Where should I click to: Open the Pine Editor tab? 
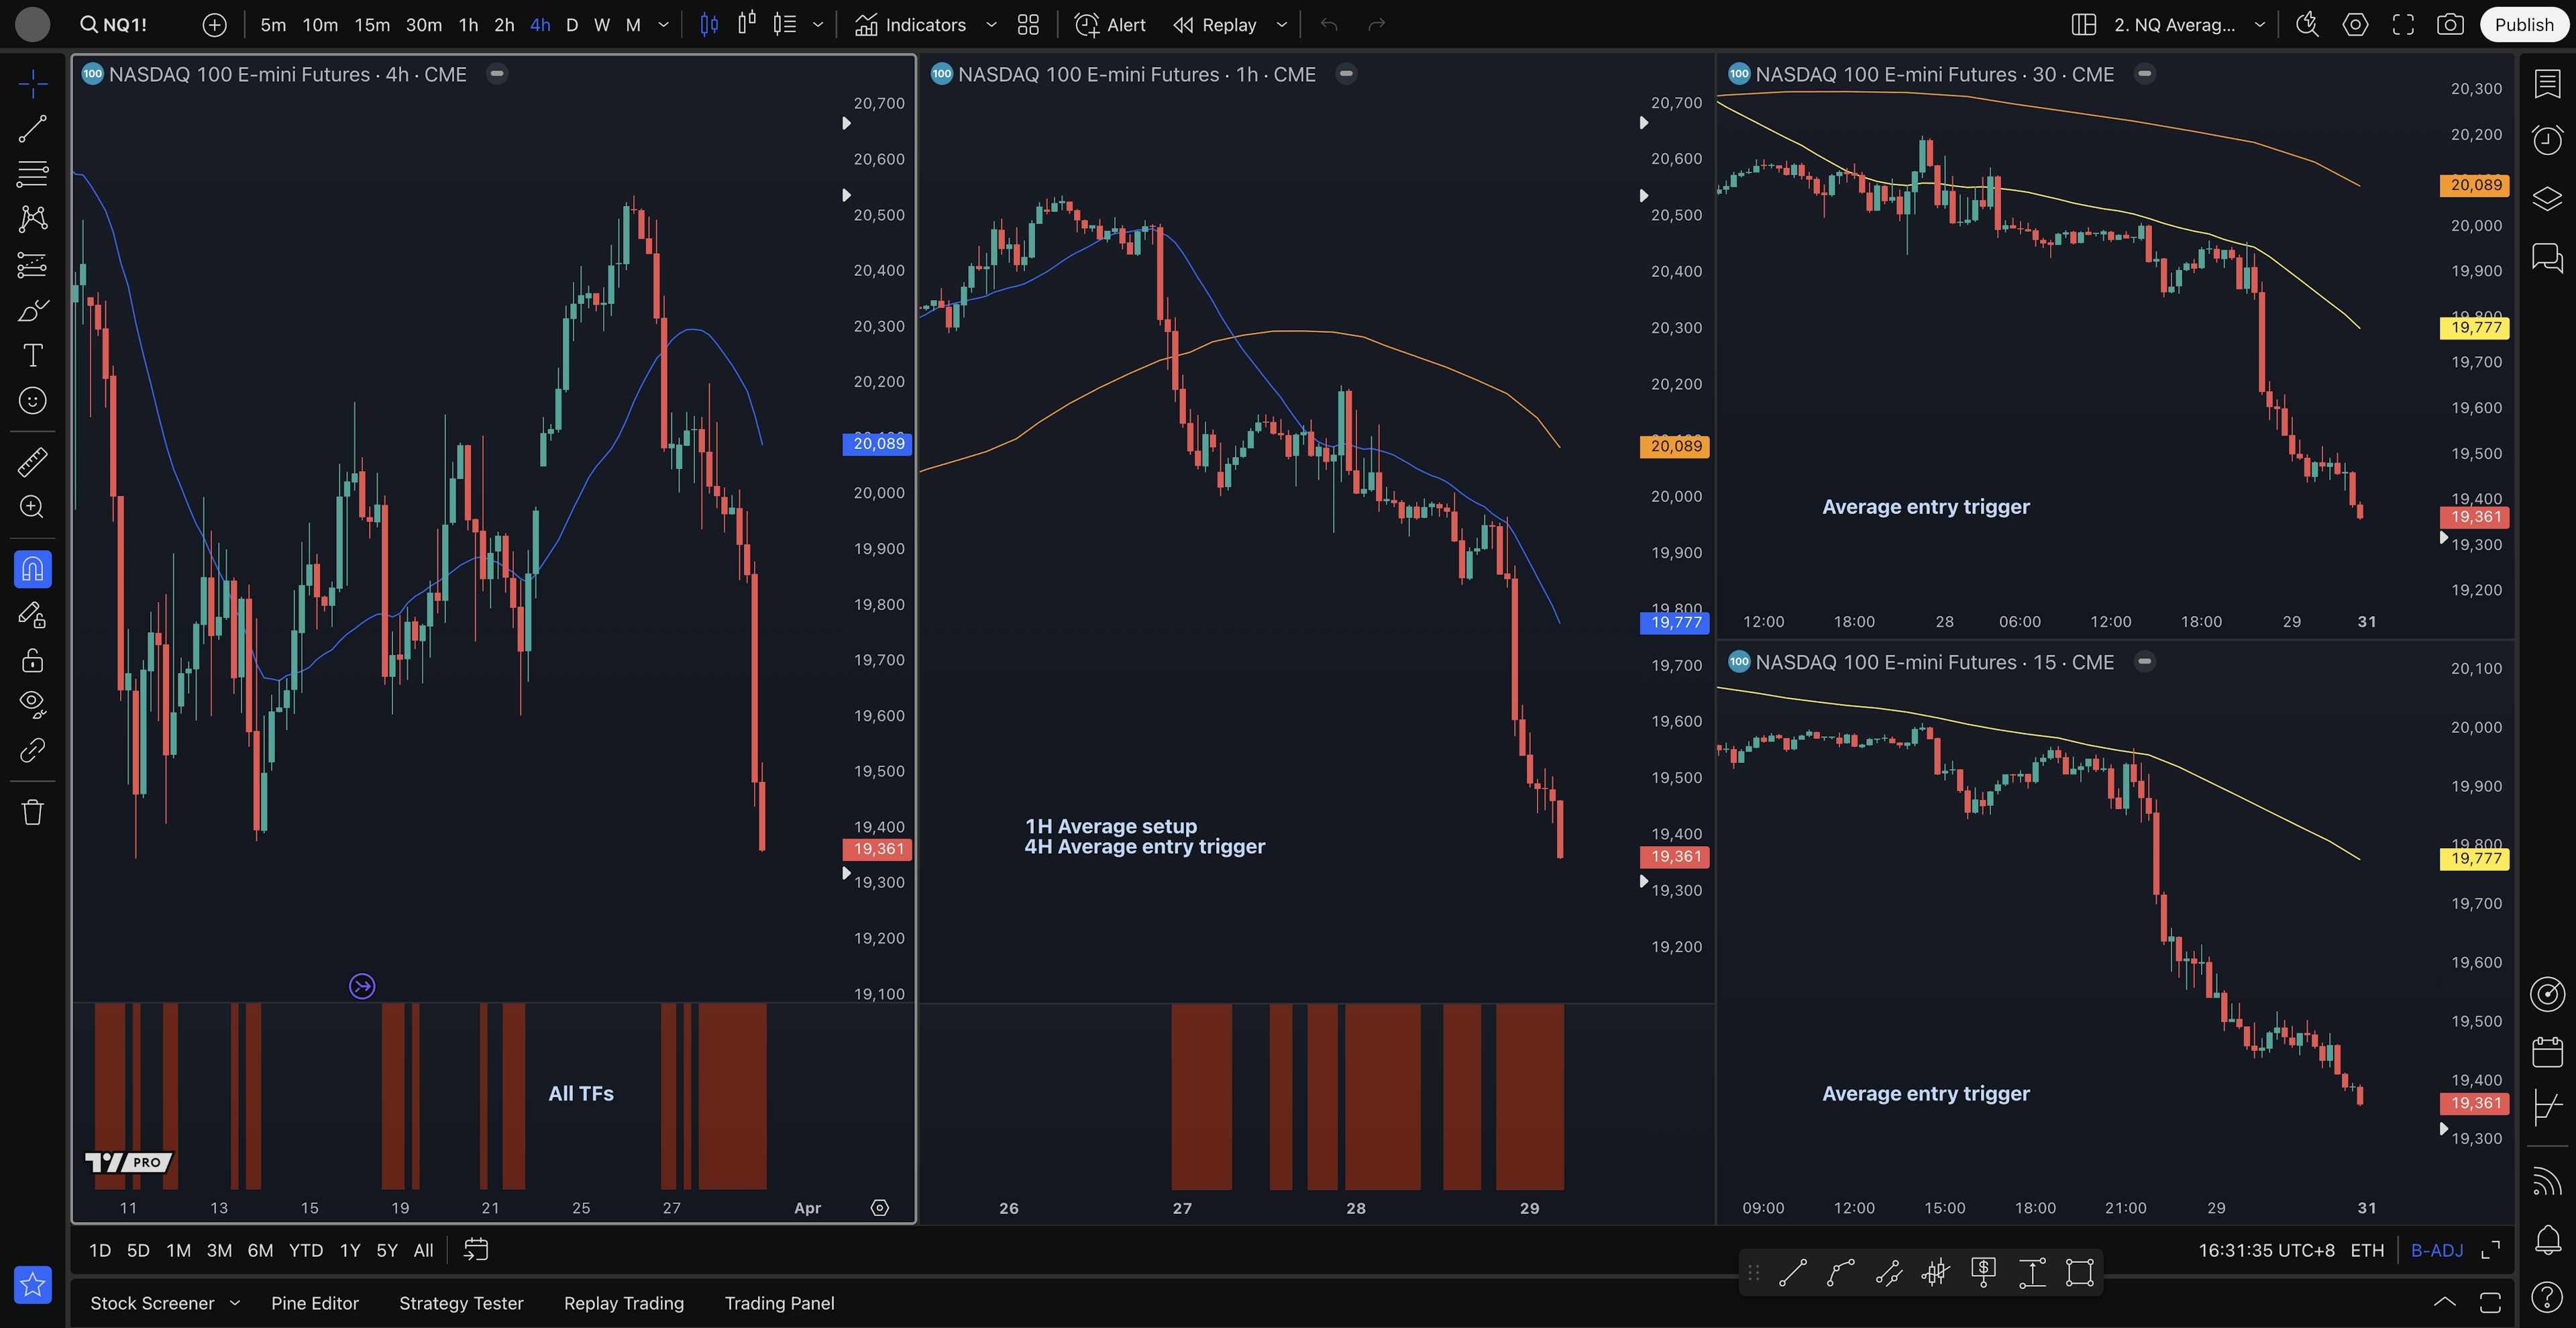pyautogui.click(x=314, y=1303)
